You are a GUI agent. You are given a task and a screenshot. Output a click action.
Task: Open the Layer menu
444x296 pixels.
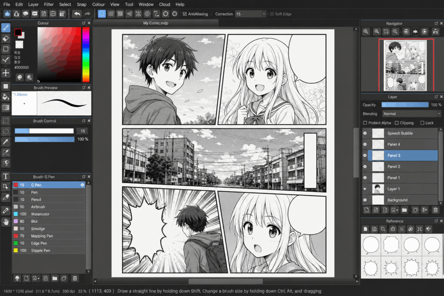click(x=33, y=4)
